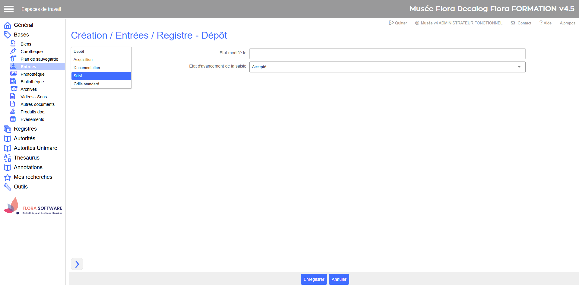This screenshot has width=579, height=285.
Task: Open Etat d'avancement de la saisie dropdown
Action: point(387,67)
